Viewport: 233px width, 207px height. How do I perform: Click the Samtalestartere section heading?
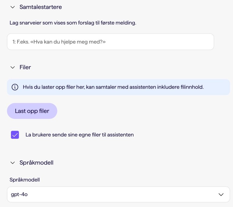pyautogui.click(x=41, y=7)
